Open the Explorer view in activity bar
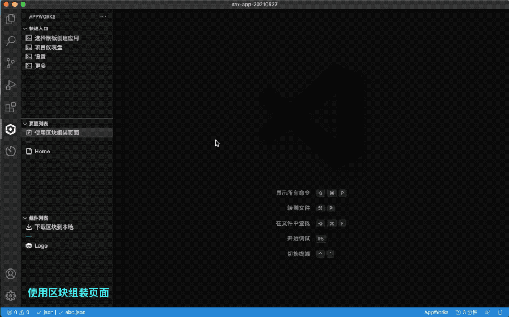This screenshot has width=509, height=317. [10, 19]
